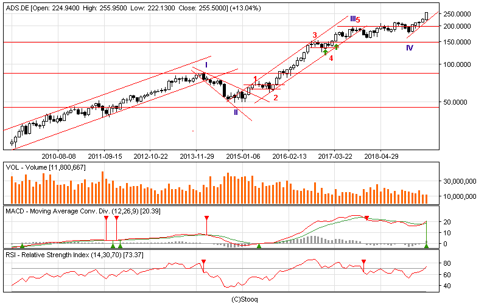Select the 200.0000 price axis label
The height and width of the screenshot is (304, 487).
pos(457,27)
